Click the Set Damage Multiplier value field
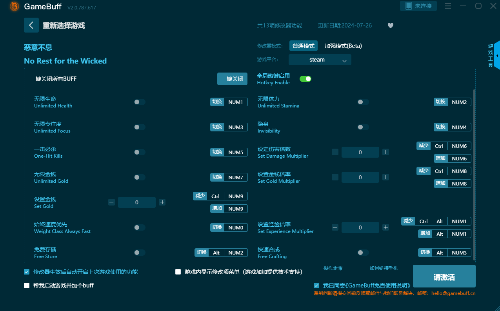This screenshot has height=311, width=500. [360, 152]
